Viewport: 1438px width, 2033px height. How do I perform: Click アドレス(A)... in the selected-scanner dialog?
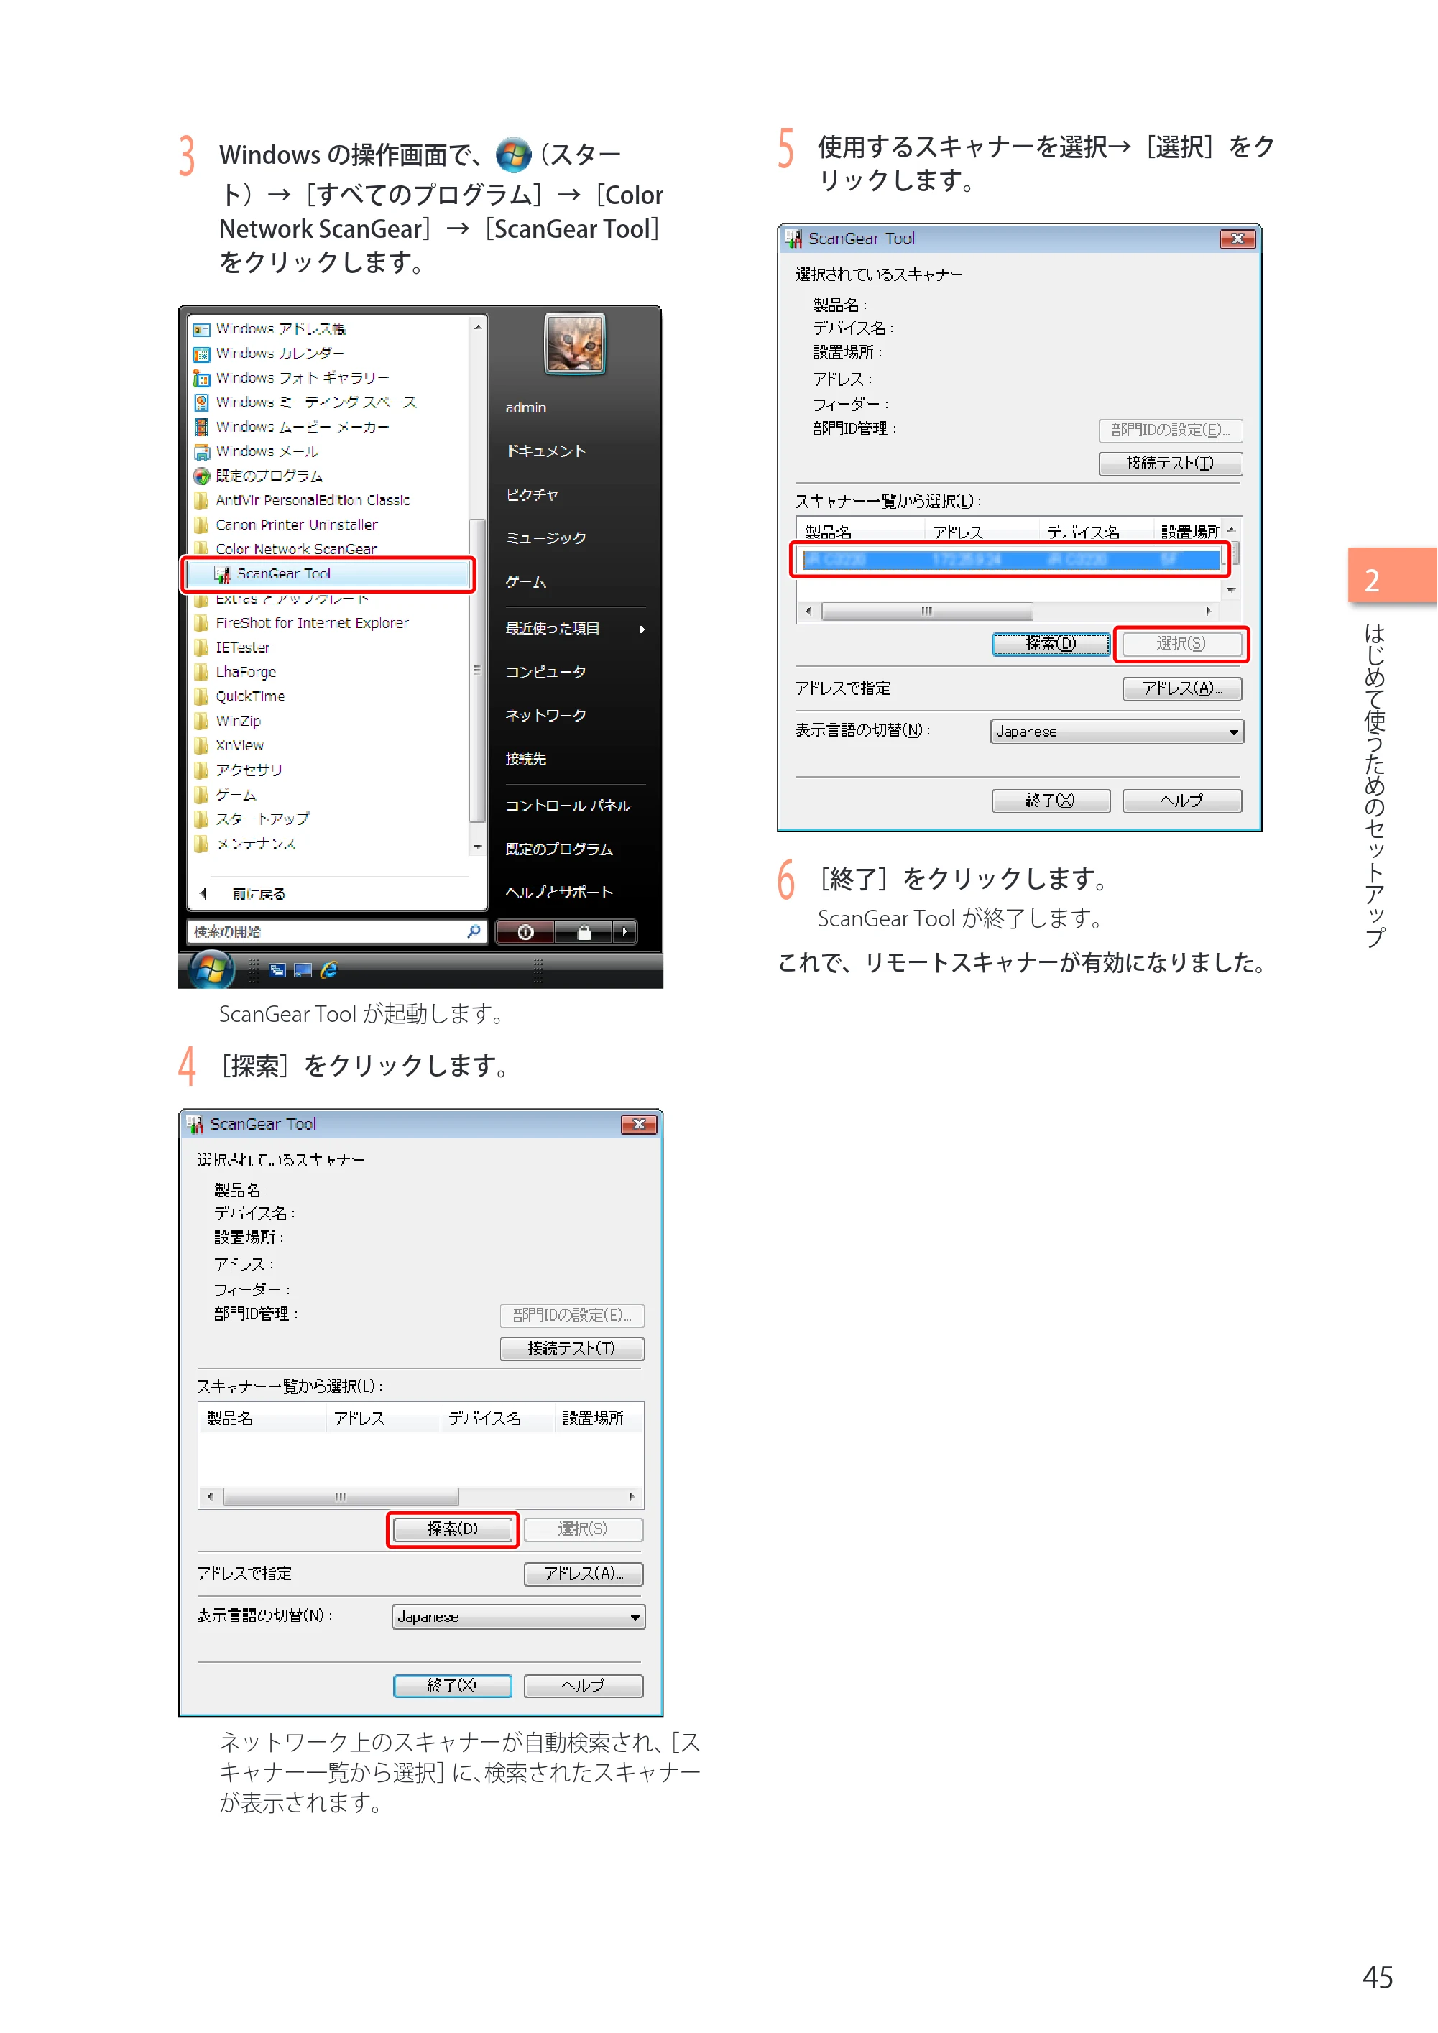point(1182,689)
